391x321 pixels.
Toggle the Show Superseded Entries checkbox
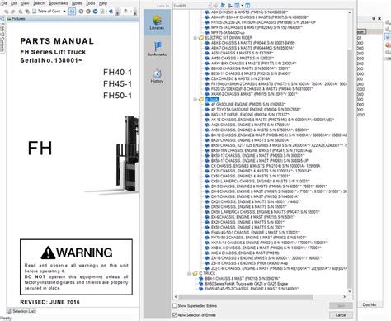(175, 305)
